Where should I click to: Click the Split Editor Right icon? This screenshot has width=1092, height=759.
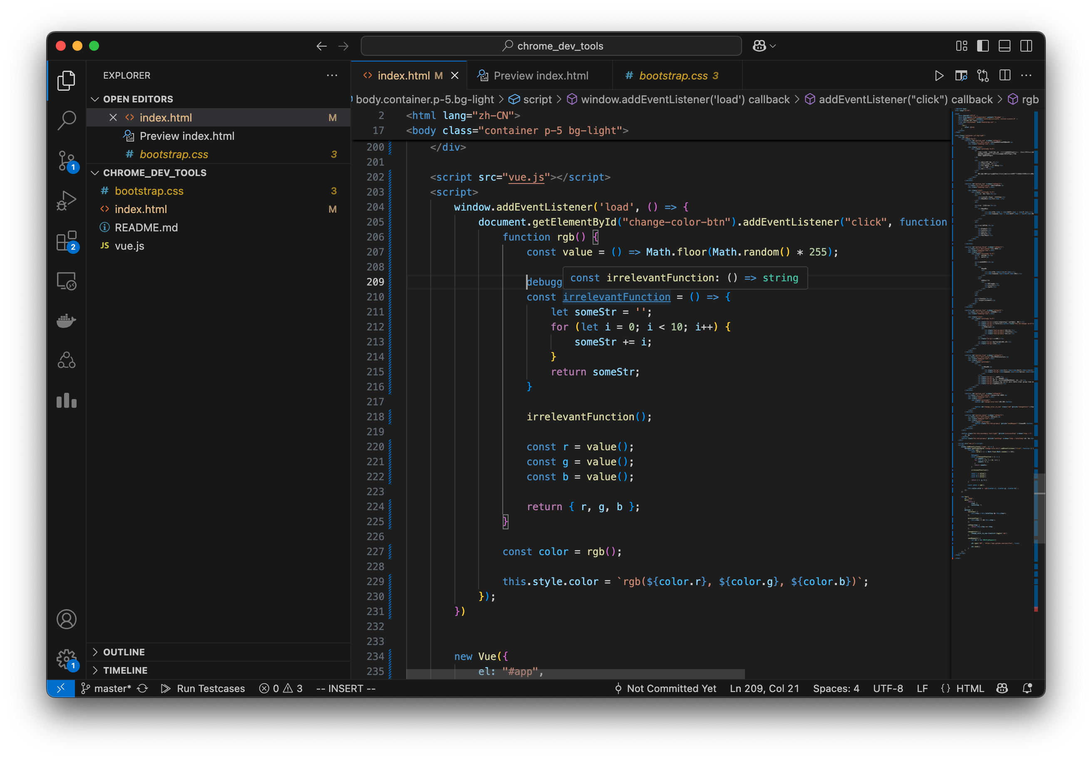(1005, 76)
